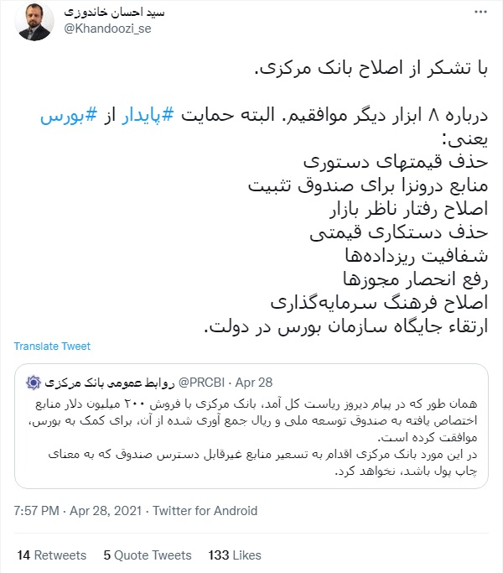Click the author's profile avatar photo
Image resolution: width=503 pixels, height=573 pixels.
coord(34,21)
